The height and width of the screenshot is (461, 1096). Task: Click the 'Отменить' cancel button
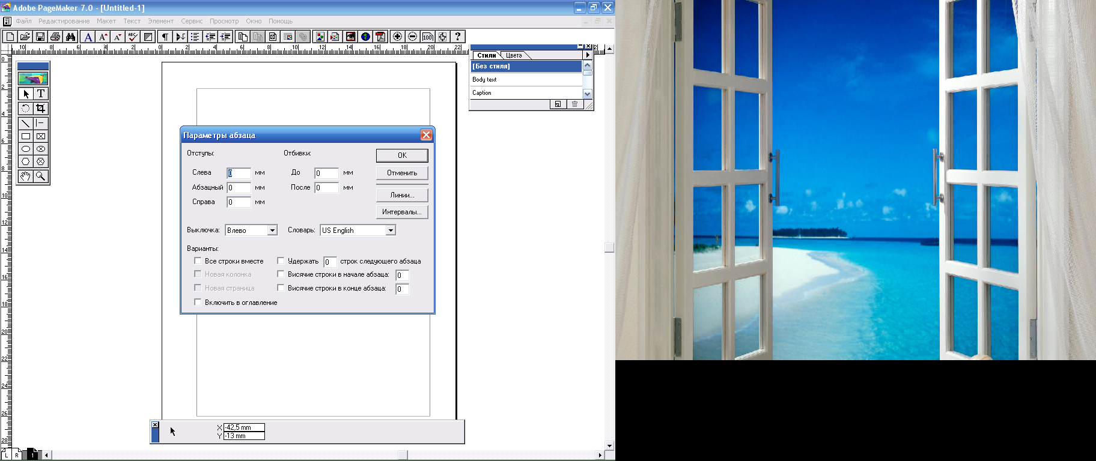402,173
